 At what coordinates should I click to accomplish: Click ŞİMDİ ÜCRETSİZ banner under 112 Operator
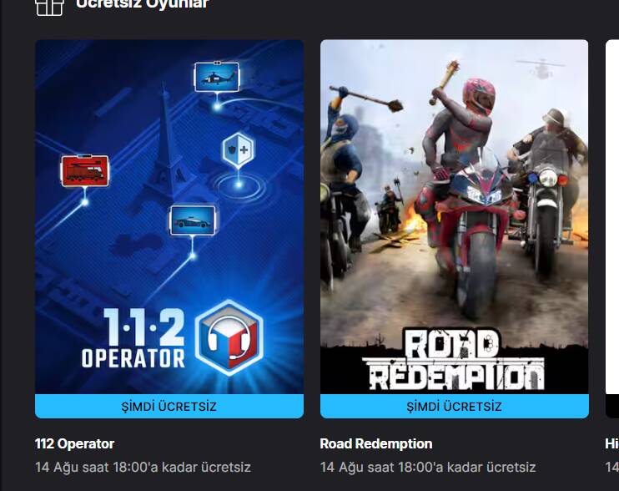coord(169,406)
